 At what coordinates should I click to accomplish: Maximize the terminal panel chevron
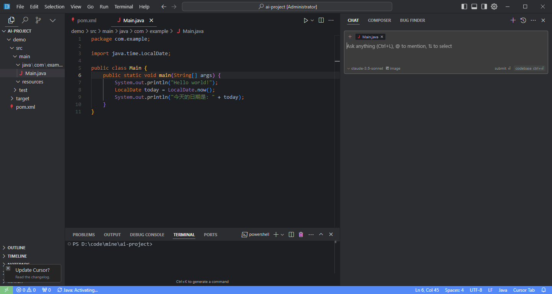point(321,234)
